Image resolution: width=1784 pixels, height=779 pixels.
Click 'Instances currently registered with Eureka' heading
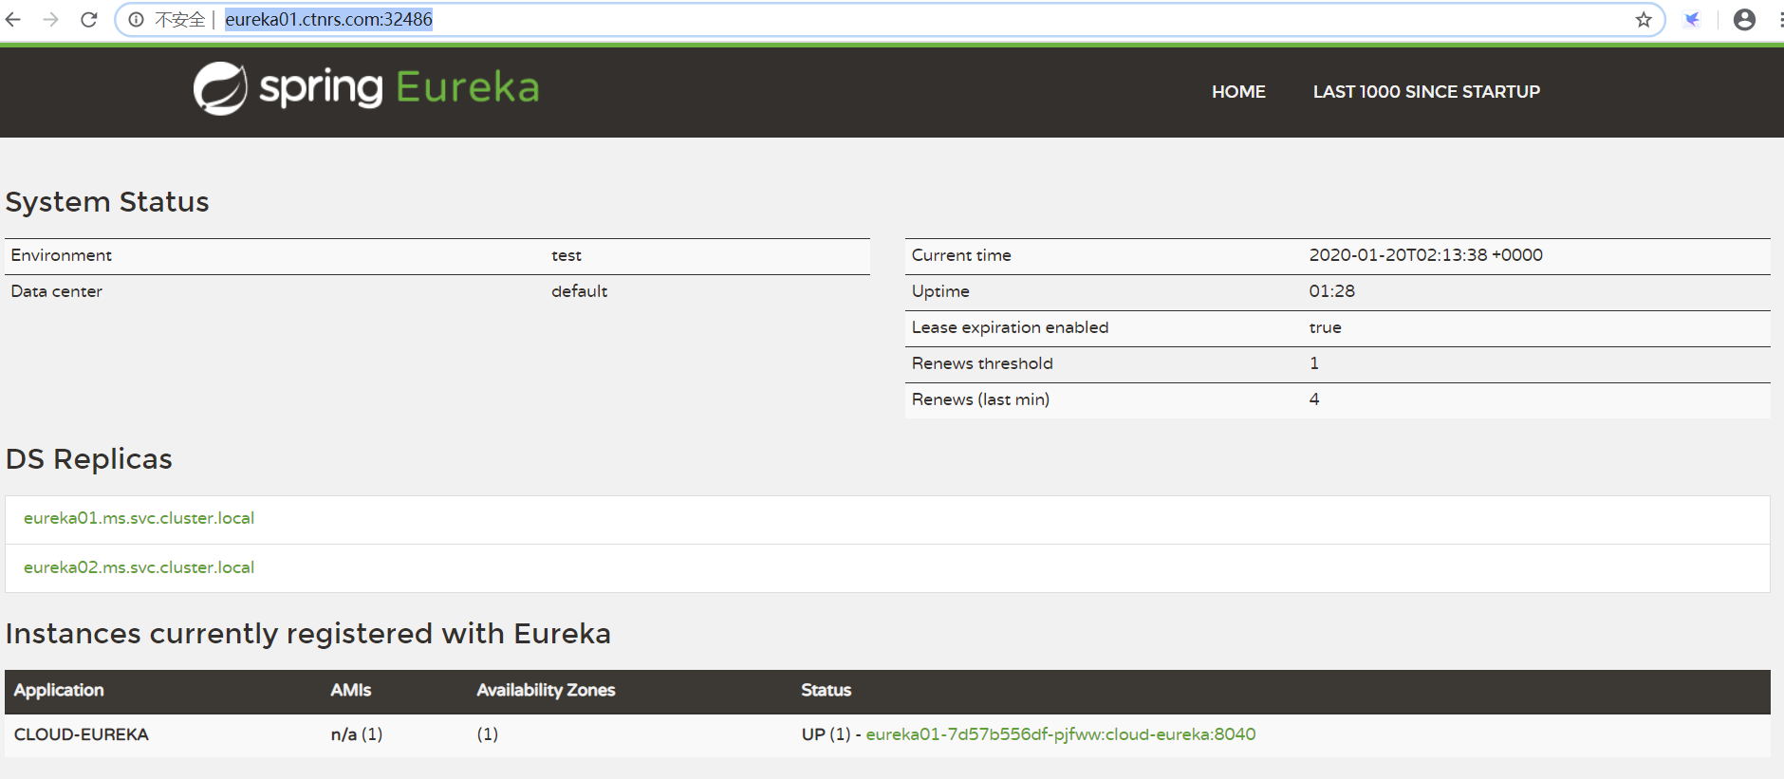(308, 634)
